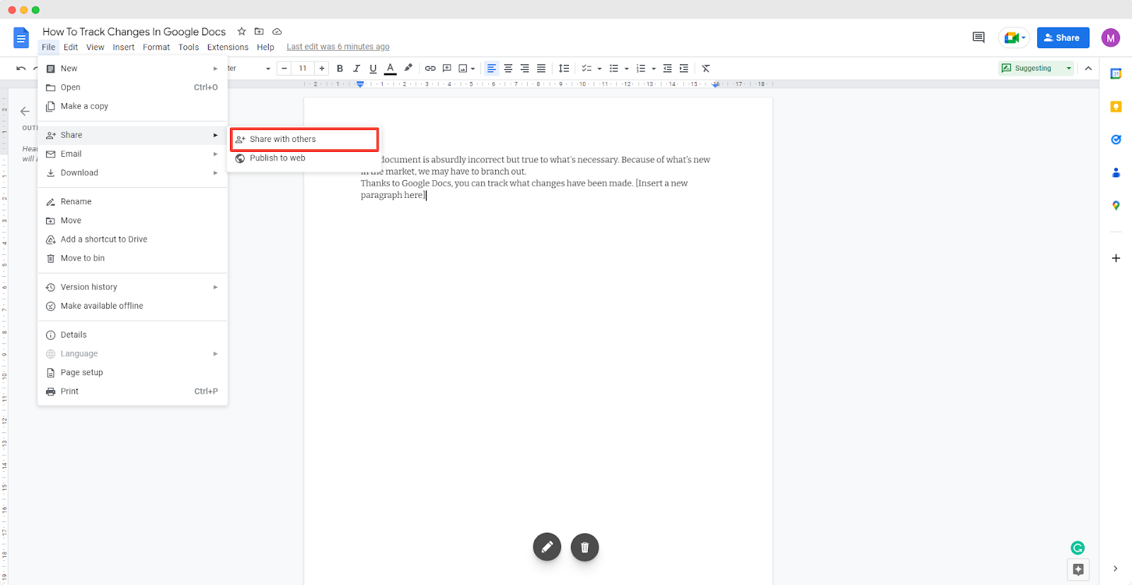Image resolution: width=1132 pixels, height=585 pixels.
Task: Open the Contacts side panel
Action: pyautogui.click(x=1116, y=172)
